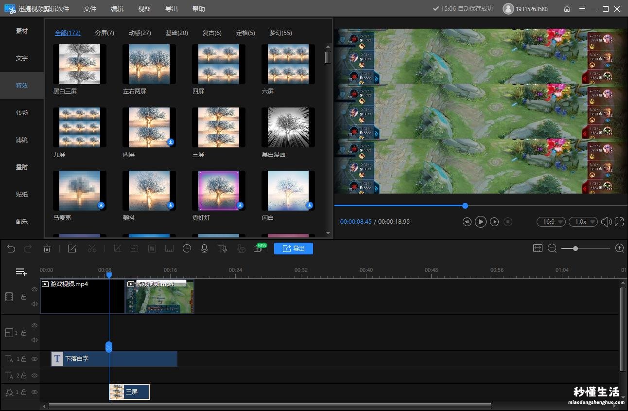The width and height of the screenshot is (628, 411).
Task: Select the 三屏 effect clip on the timeline
Action: 129,392
